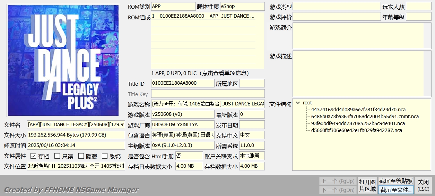Enable the 隐藏 hidden checkbox
This screenshot has width=435, height=196.
pos(81,156)
